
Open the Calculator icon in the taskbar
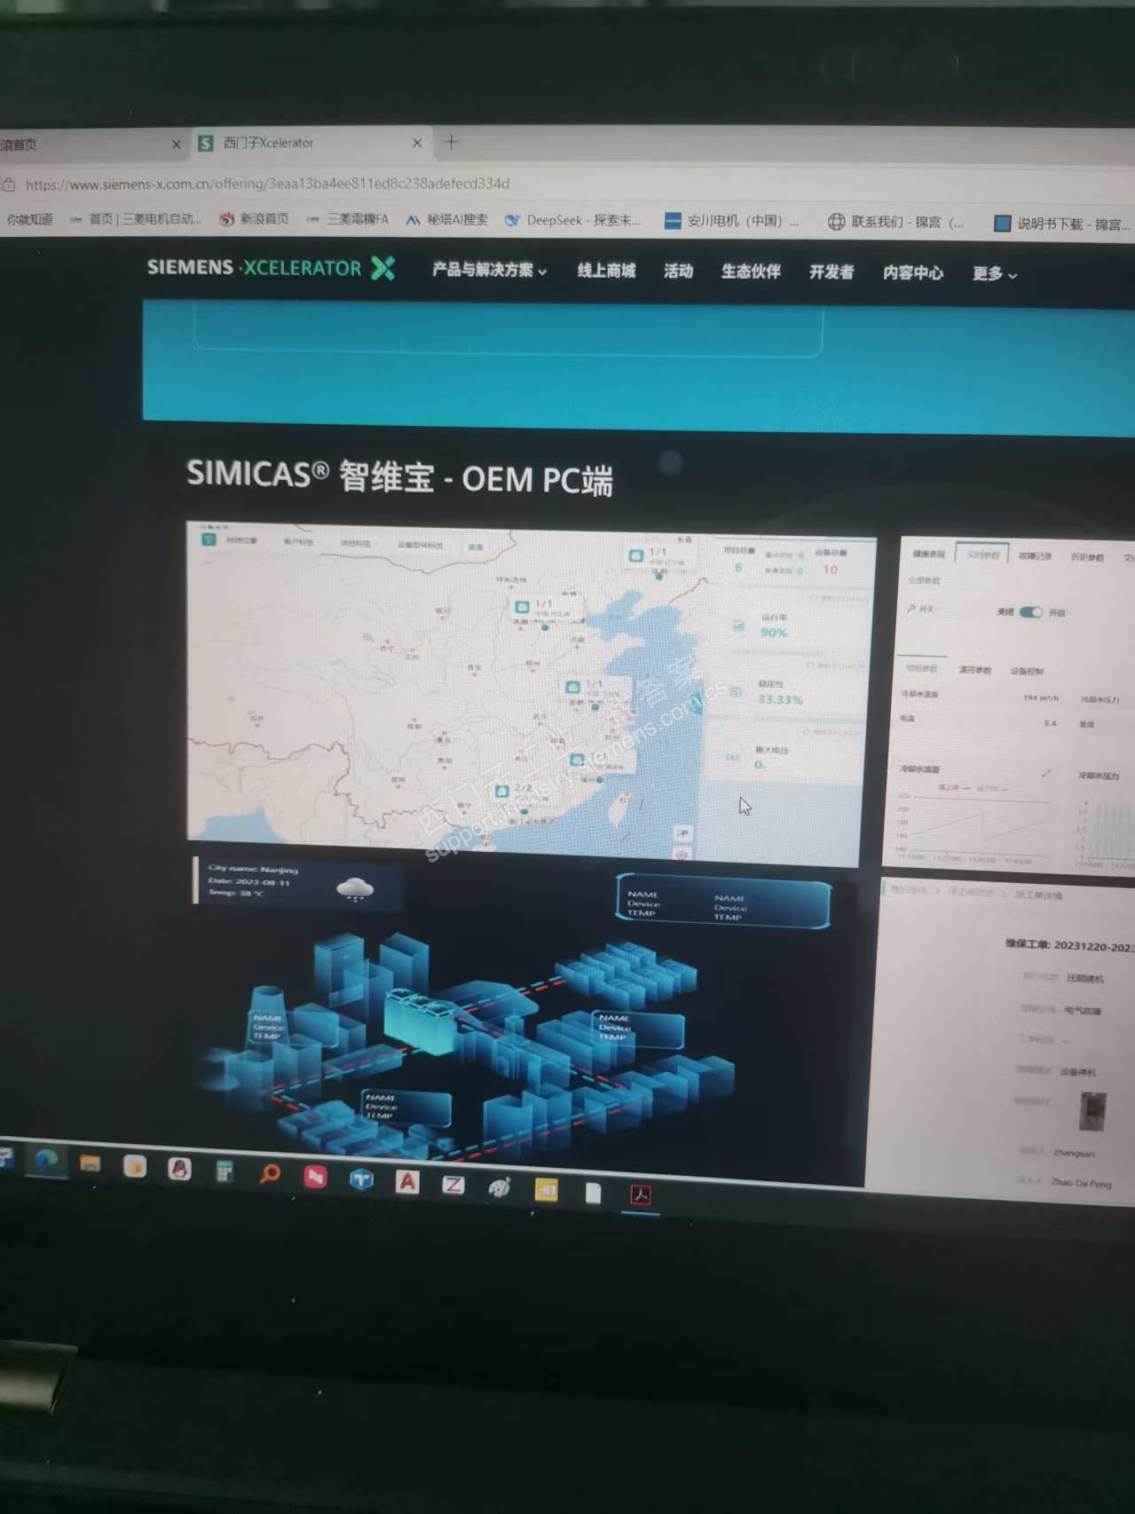pos(225,1171)
